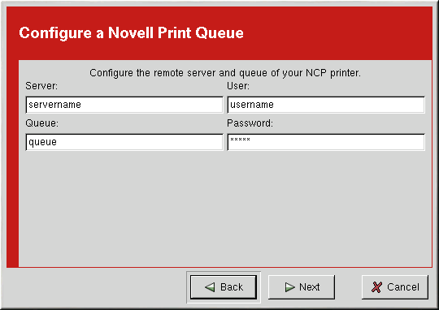439x310 pixels.
Task: Click the "Queue:" field label
Action: click(42, 123)
